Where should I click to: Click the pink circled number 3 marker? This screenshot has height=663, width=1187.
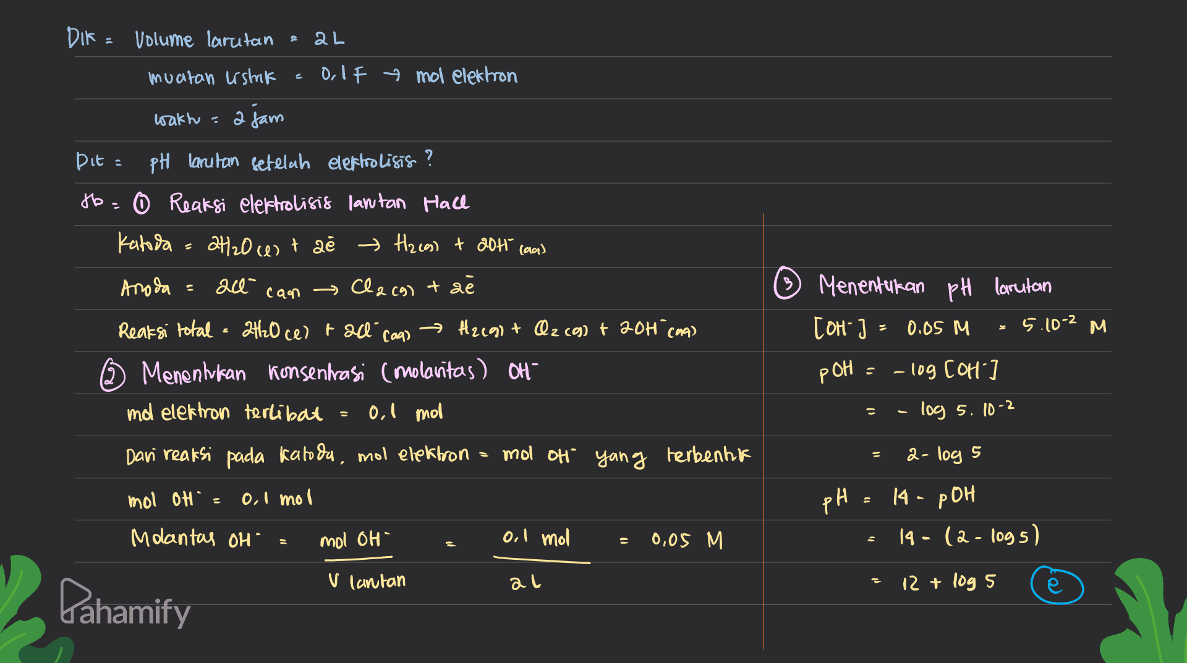(x=788, y=286)
